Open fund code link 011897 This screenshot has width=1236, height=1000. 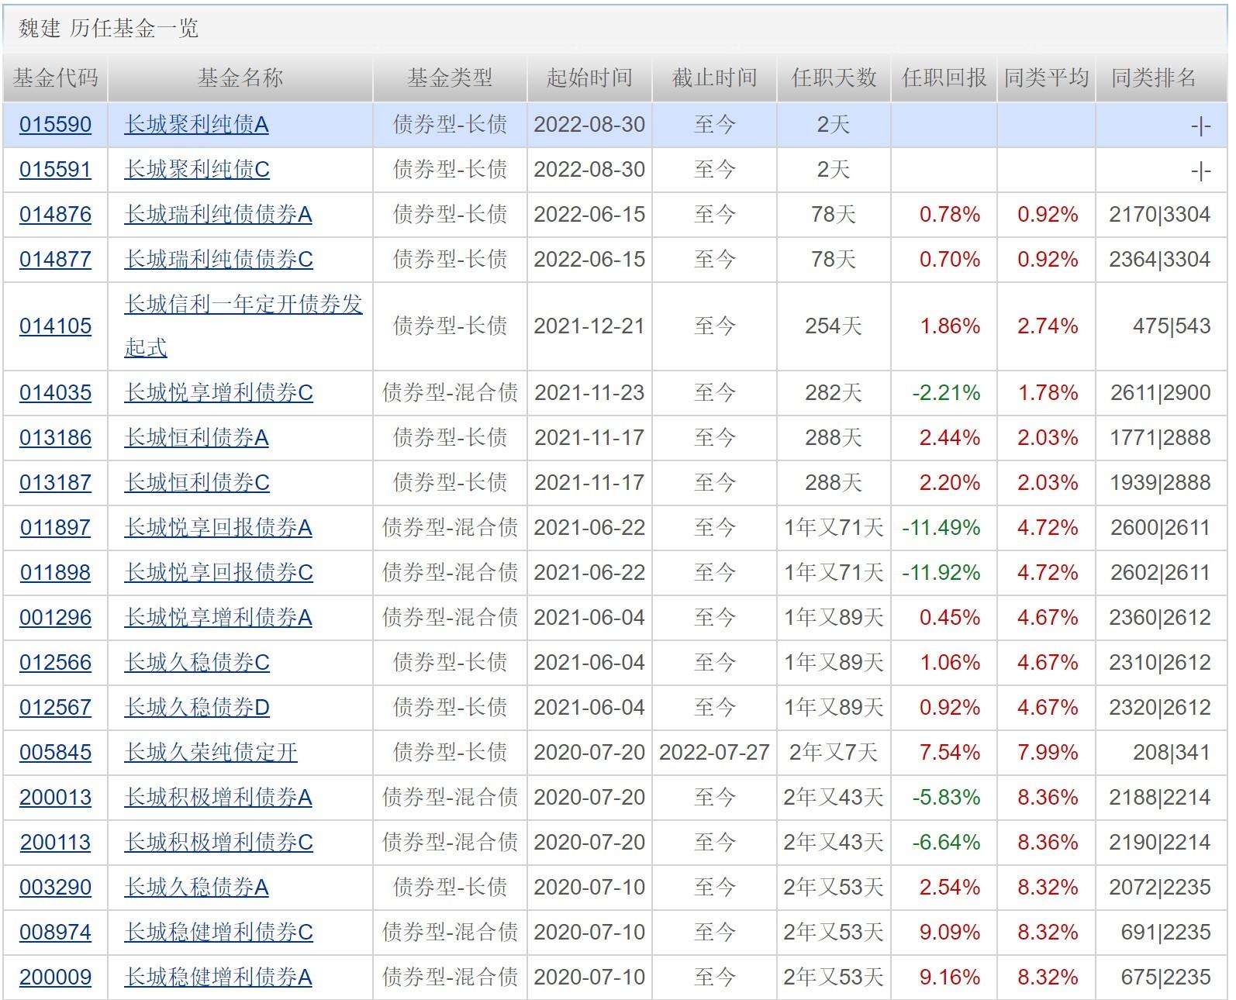pyautogui.click(x=55, y=527)
